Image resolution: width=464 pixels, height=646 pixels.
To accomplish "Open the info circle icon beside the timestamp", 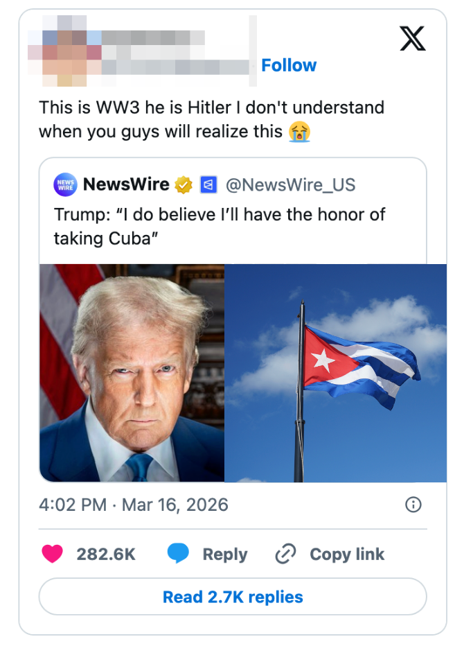I will (x=413, y=505).
